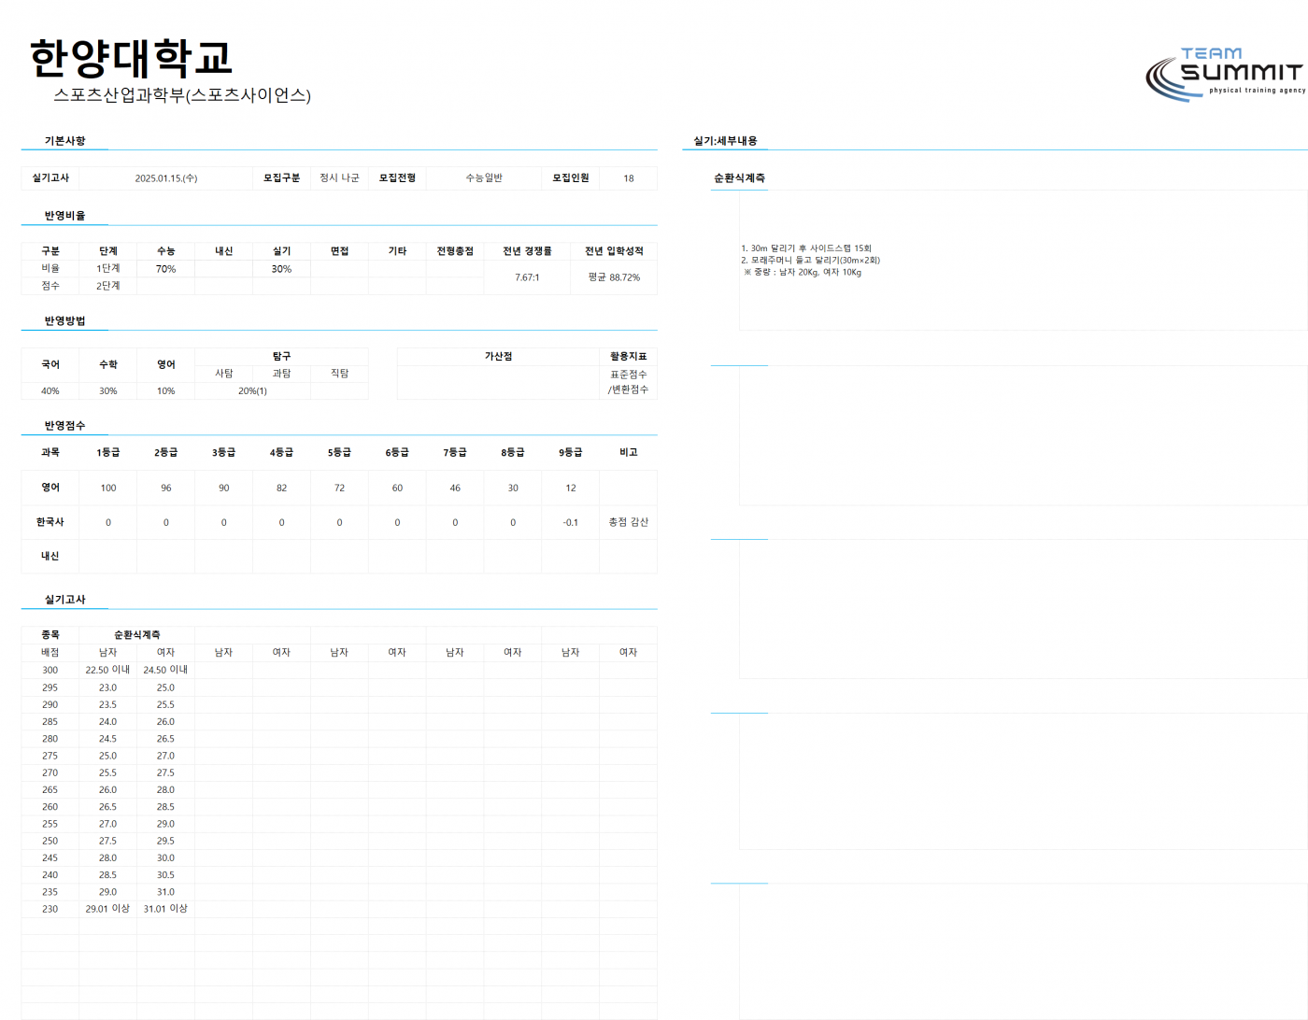Viewport: 1308px width, 1020px height.
Task: Select the 표준점수 value
Action: 628,375
